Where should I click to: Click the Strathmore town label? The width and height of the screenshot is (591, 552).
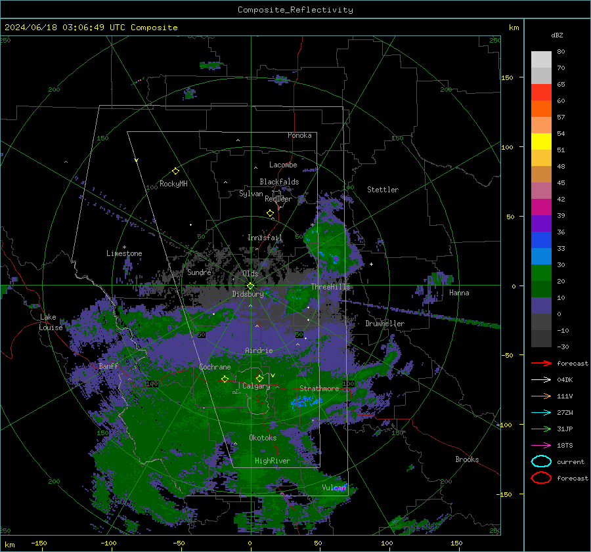pos(319,389)
